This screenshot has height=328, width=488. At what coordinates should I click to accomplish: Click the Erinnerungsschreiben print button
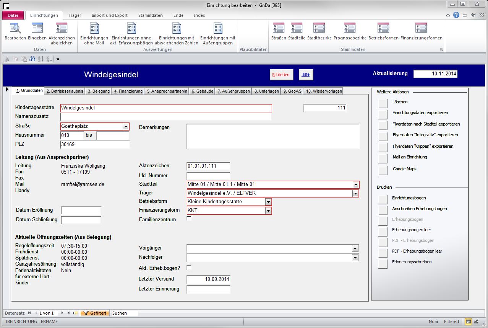point(383,263)
